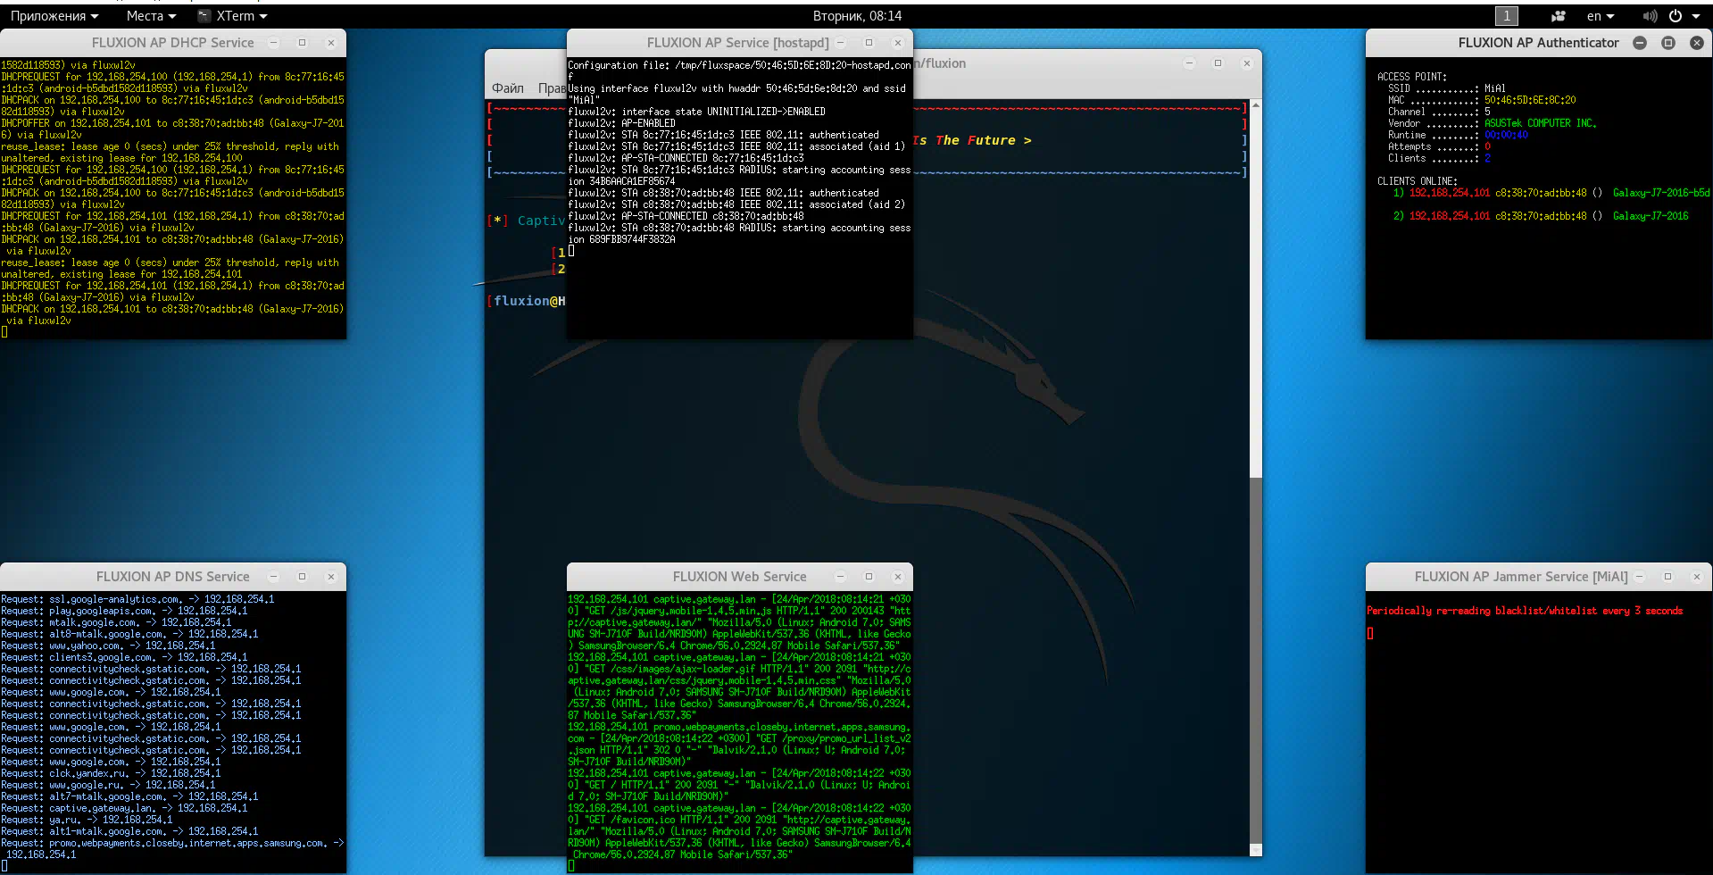Click the 'Request: captive.gateway.lan.' DNS line

[124, 808]
